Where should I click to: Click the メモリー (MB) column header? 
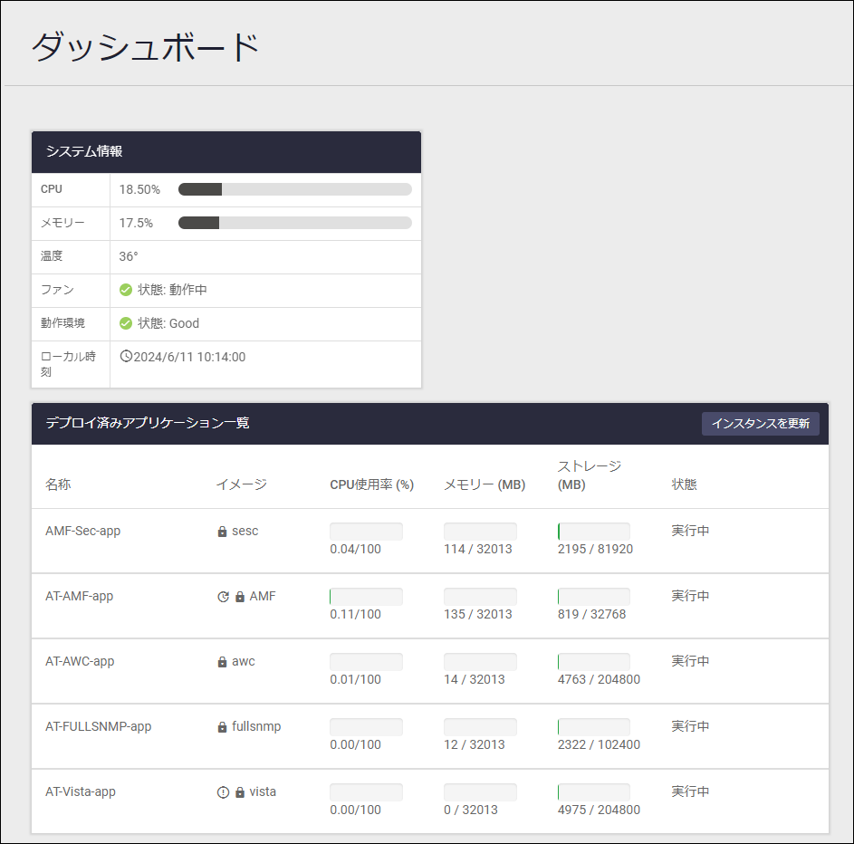pos(485,484)
